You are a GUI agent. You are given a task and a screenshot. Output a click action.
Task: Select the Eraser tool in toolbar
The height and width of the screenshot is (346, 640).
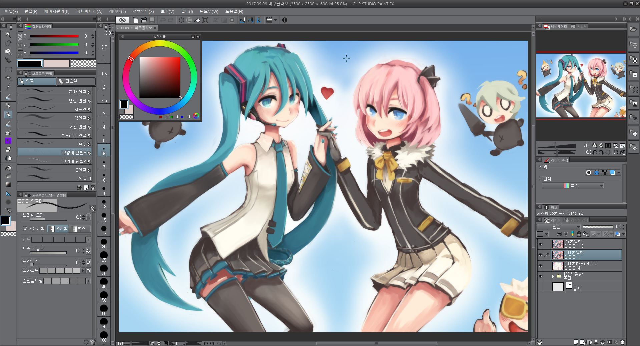click(x=8, y=149)
